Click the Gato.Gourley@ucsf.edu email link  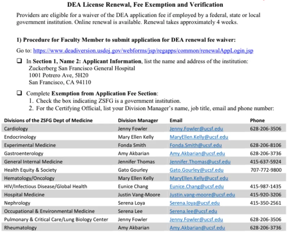click(x=196, y=170)
